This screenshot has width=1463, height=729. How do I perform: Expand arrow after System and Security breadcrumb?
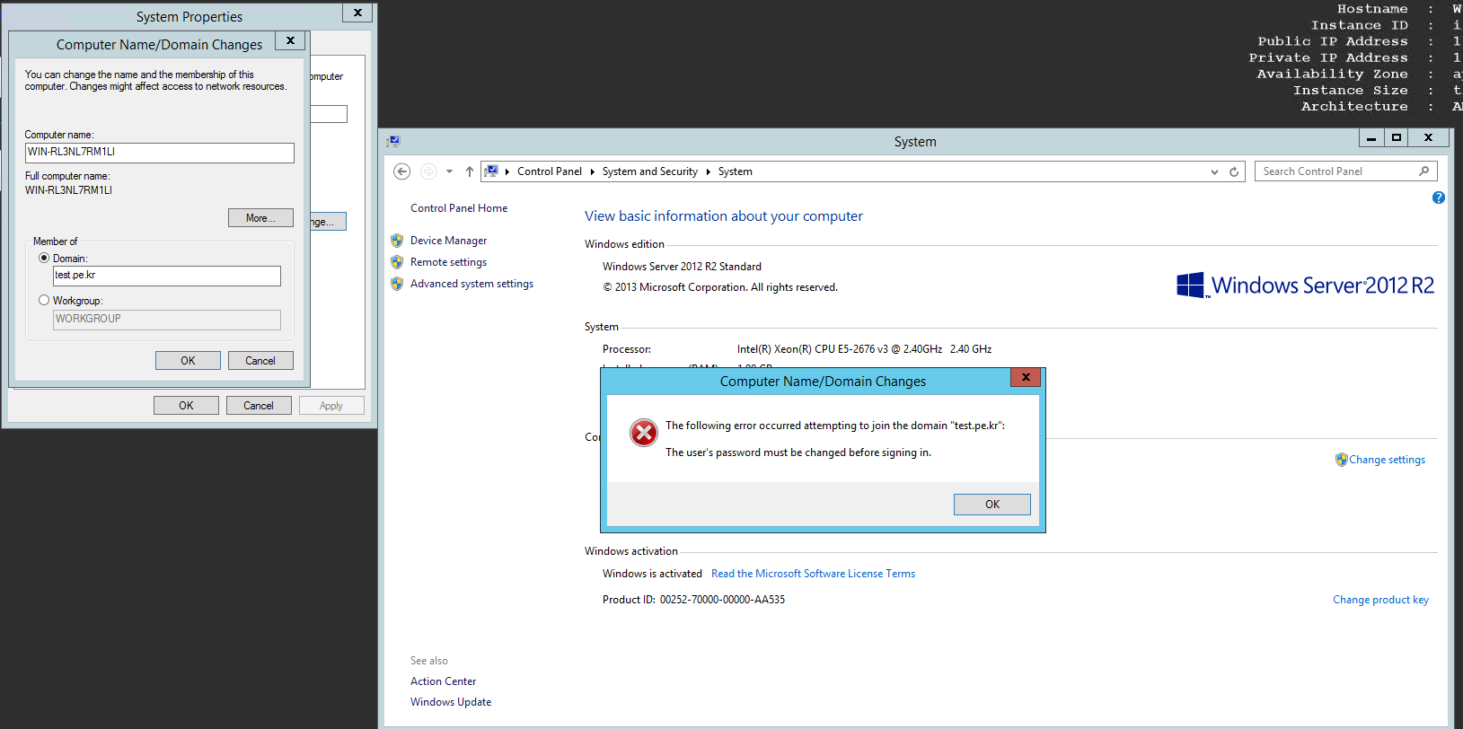[708, 171]
